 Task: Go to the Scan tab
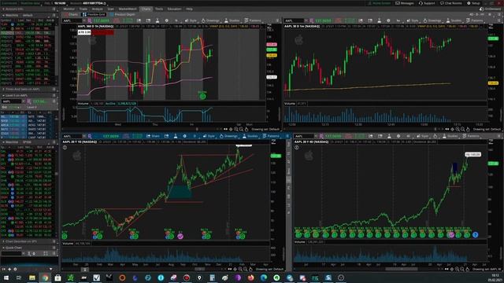[x=111, y=9]
